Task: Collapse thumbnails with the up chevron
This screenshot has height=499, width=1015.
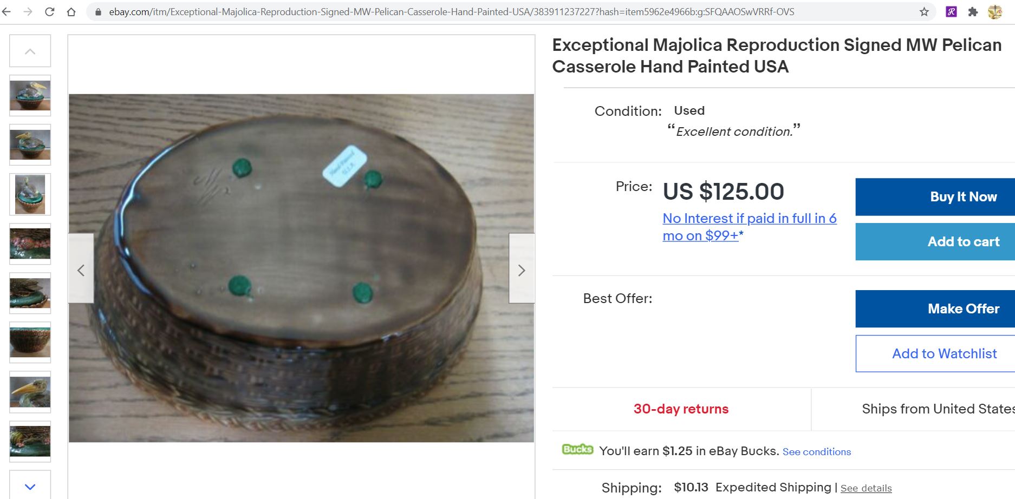Action: point(30,50)
